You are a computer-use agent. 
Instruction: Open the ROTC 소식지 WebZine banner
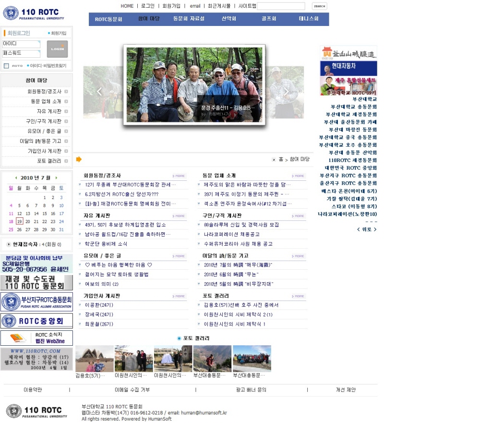pos(36,338)
